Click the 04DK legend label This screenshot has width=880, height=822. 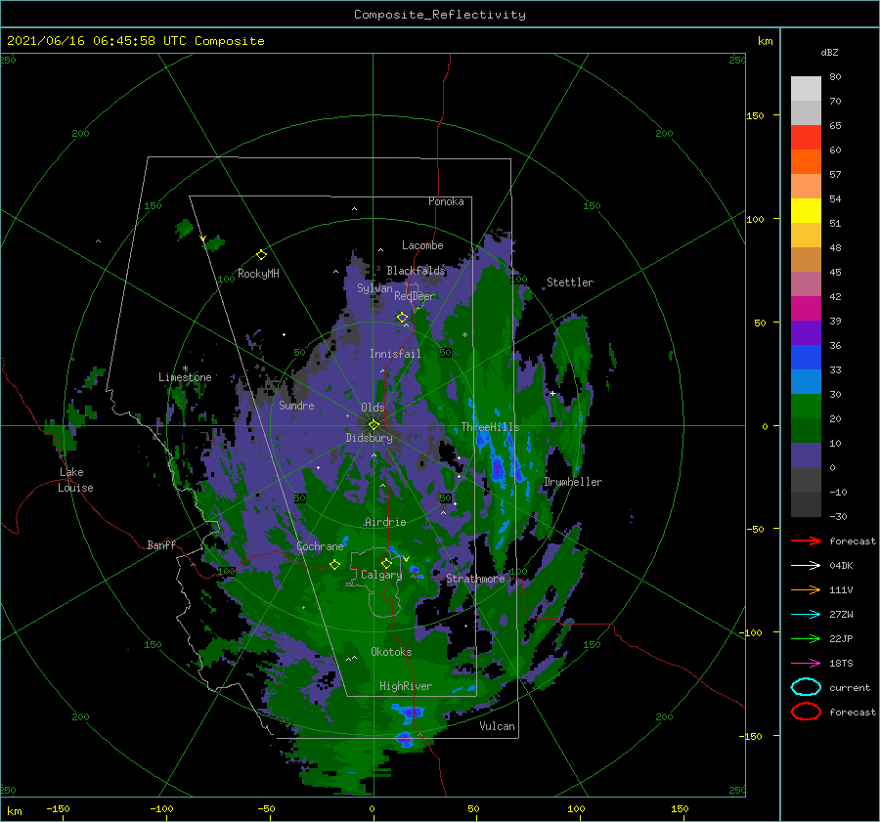click(x=841, y=565)
